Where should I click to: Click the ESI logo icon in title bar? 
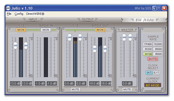8,8
